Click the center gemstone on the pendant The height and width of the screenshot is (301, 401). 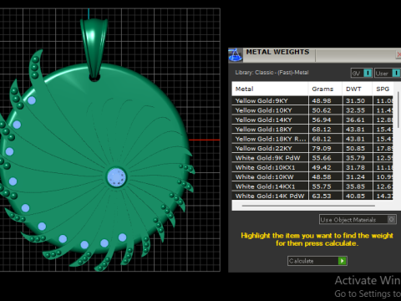point(117,177)
